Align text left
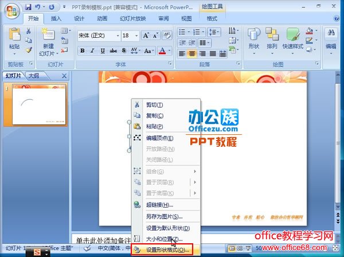The width and height of the screenshot is (344, 257). click(x=182, y=53)
